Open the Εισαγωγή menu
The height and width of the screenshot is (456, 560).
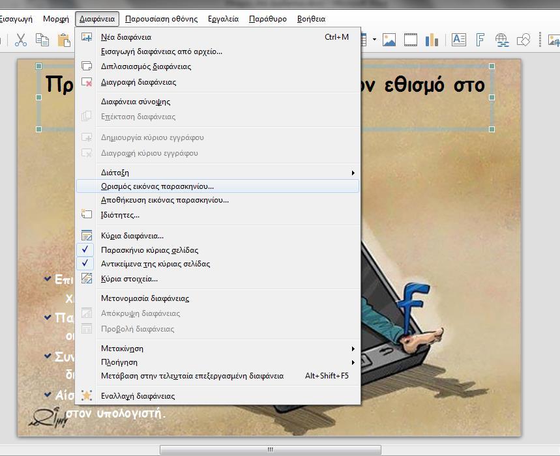tap(16, 19)
